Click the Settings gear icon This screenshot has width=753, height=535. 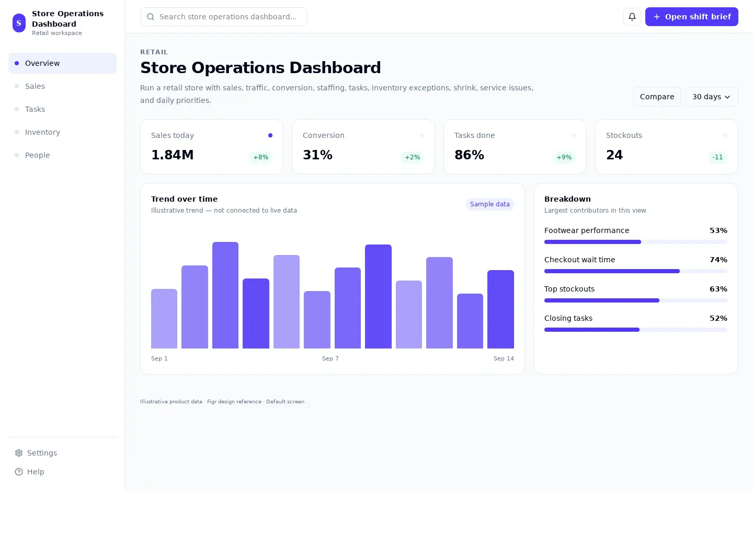pos(19,453)
